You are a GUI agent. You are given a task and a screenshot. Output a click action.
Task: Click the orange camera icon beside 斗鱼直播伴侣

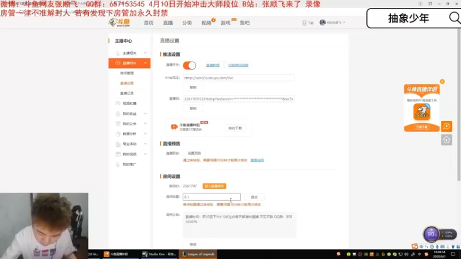click(x=174, y=127)
